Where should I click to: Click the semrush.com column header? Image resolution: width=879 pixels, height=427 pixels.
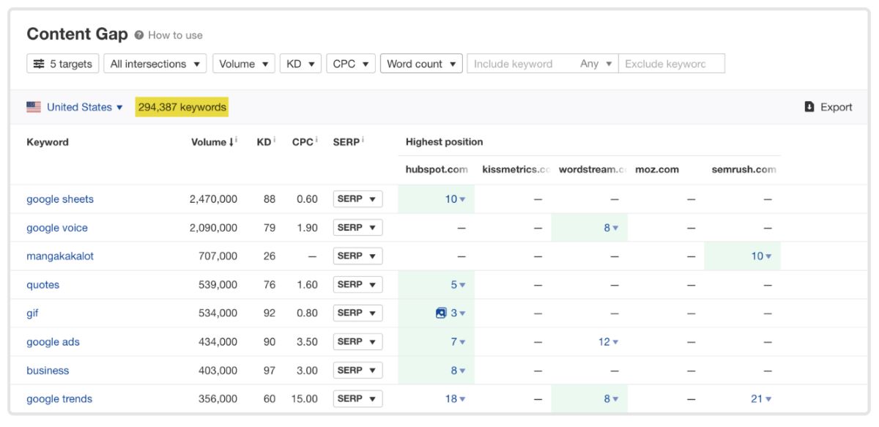743,170
